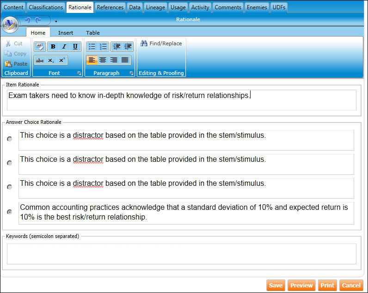The width and height of the screenshot is (368, 293).
Task: Click the underline icon
Action: (x=75, y=47)
